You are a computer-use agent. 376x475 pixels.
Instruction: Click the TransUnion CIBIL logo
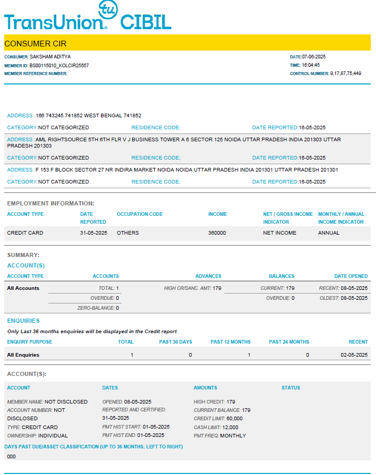pyautogui.click(x=87, y=16)
